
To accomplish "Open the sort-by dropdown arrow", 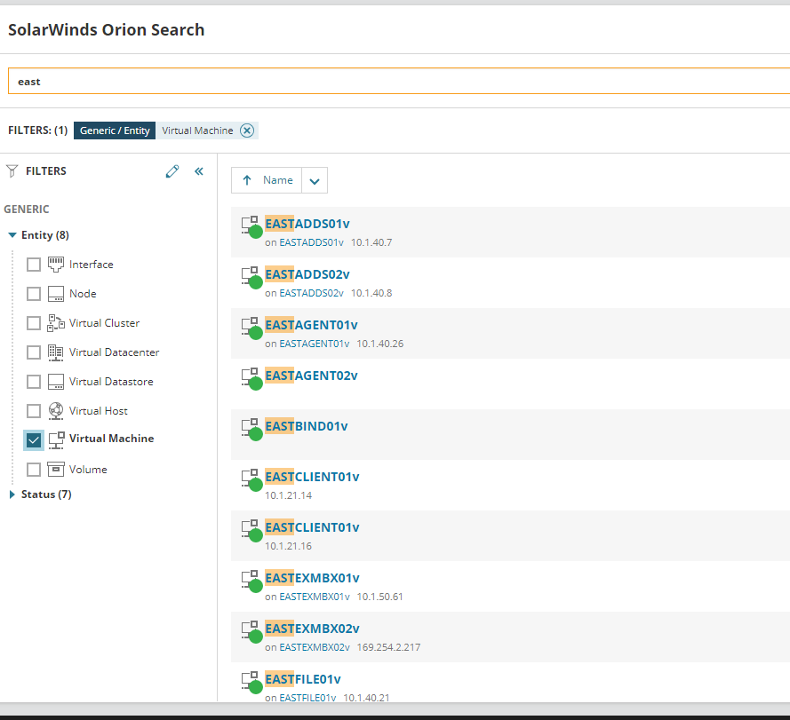I will point(315,180).
